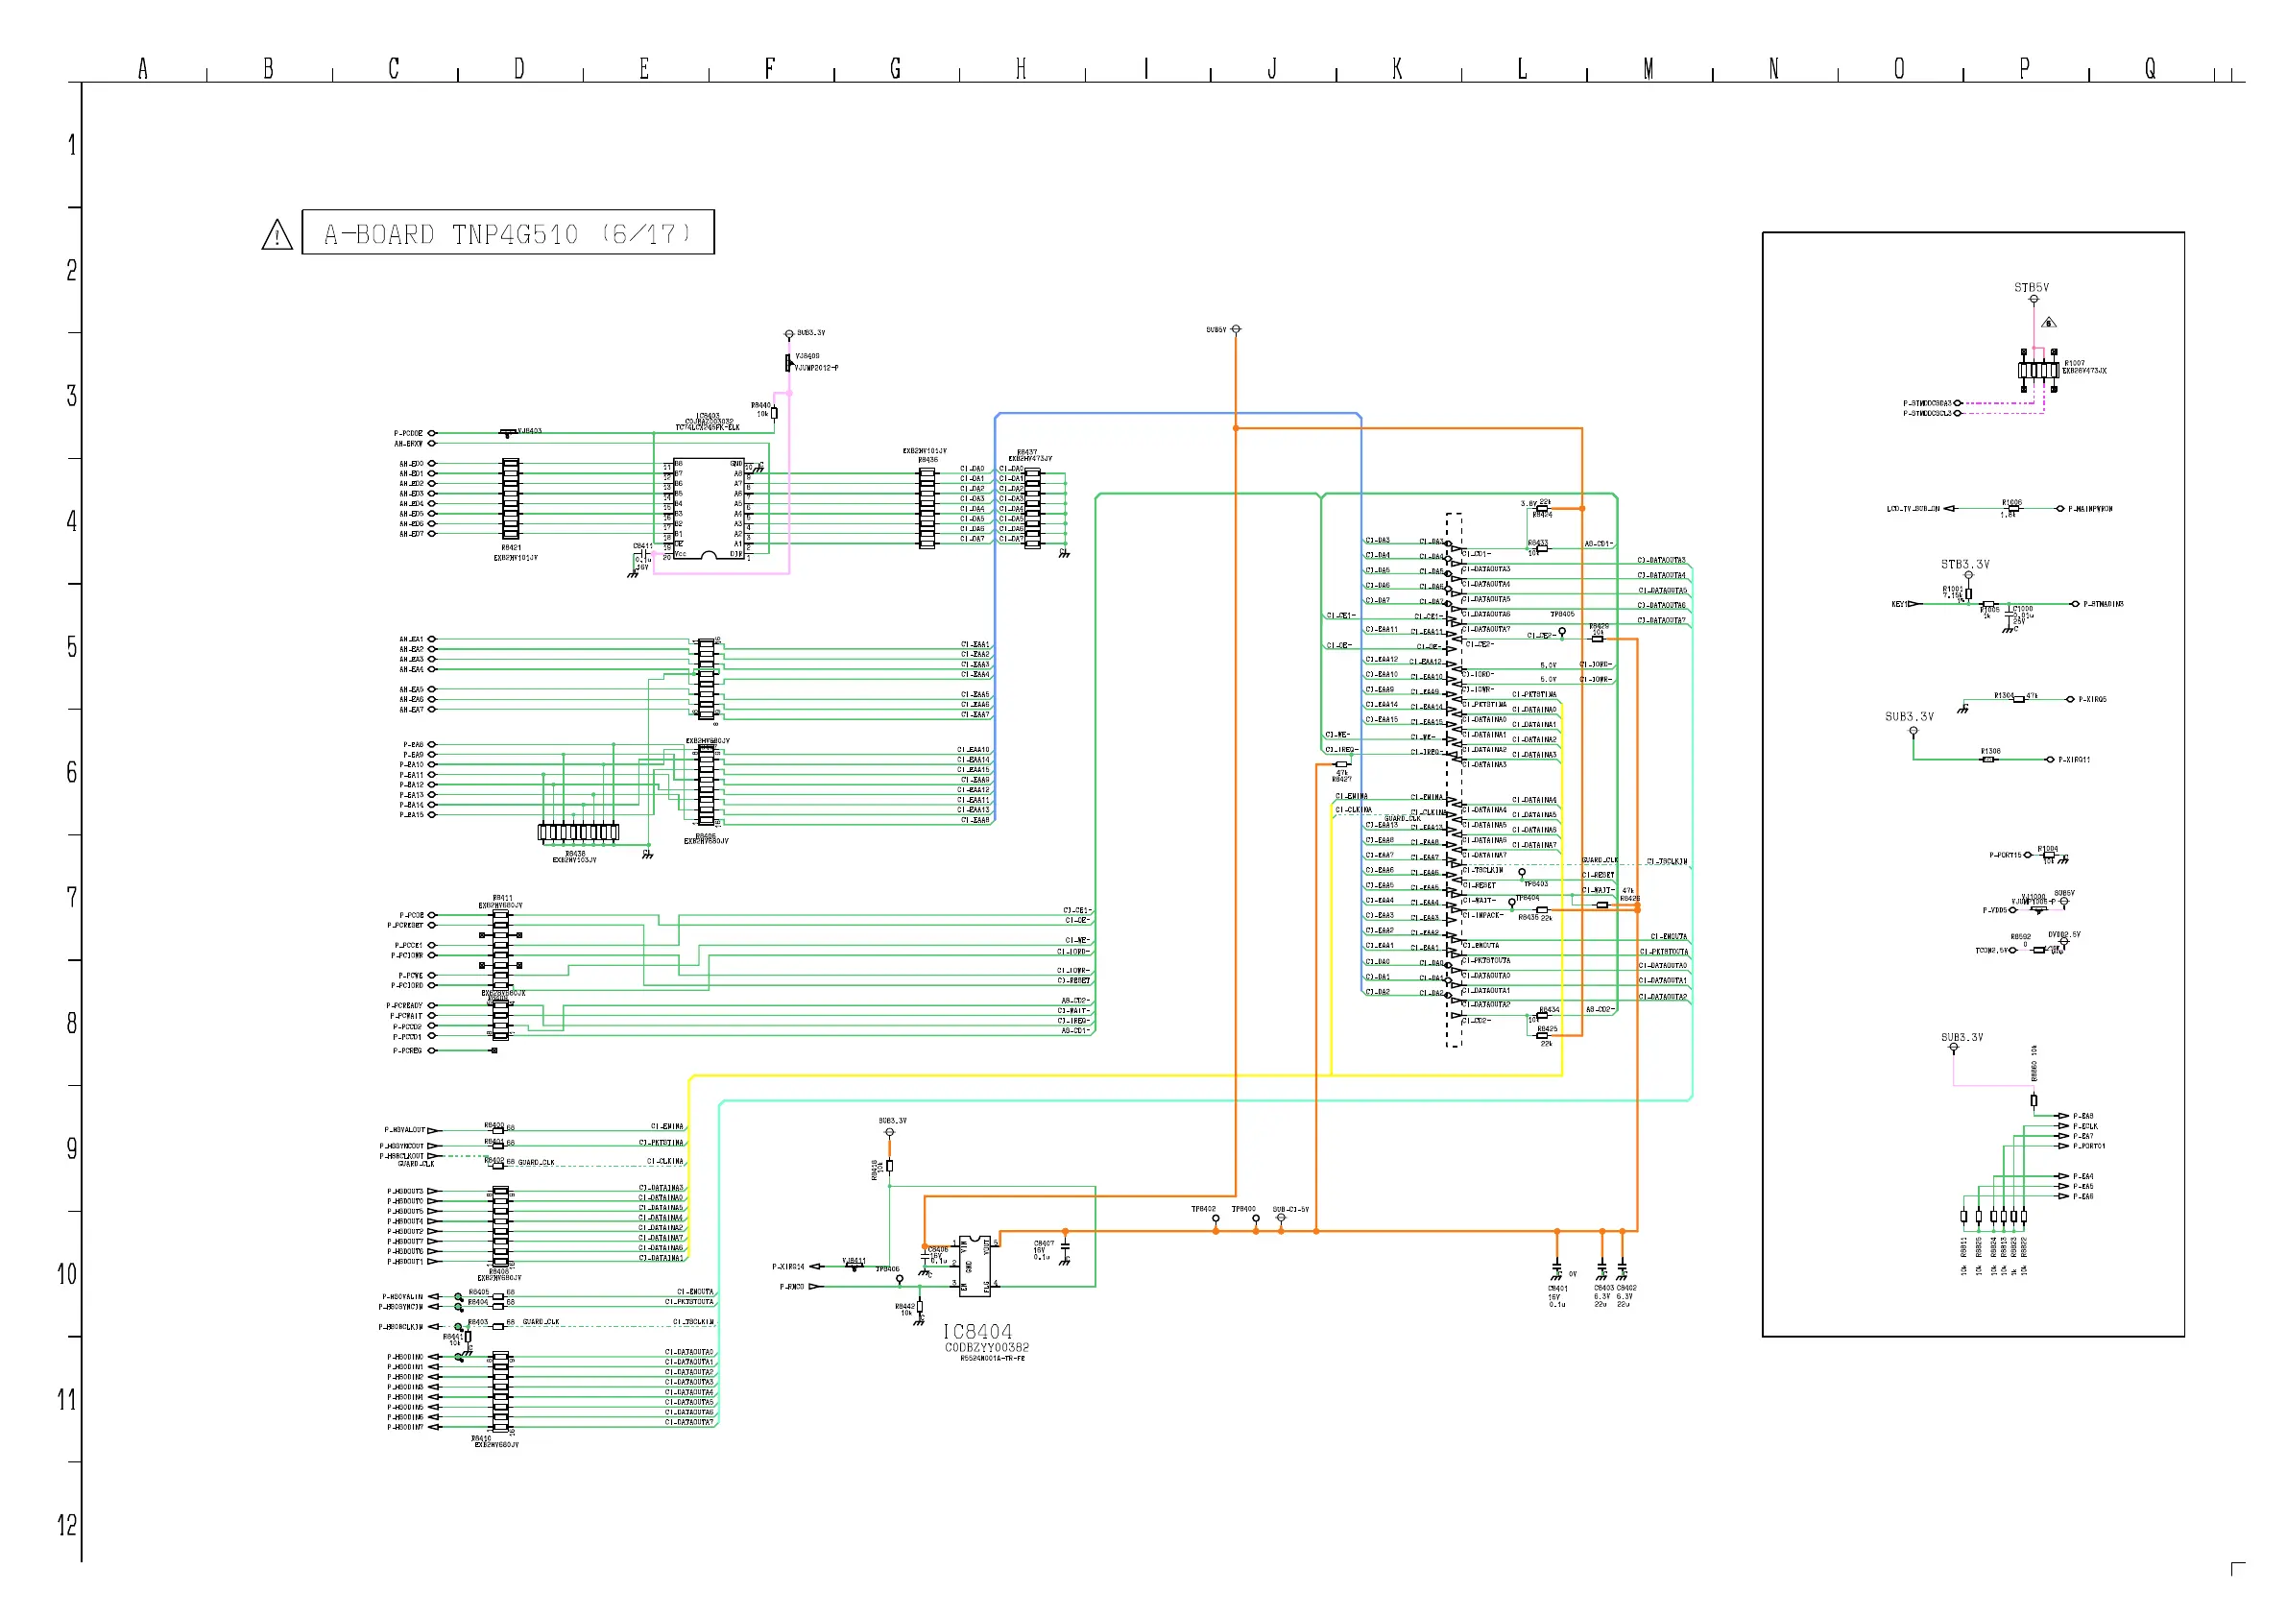Click column header letter P
Image resolution: width=2287 pixels, height=1617 pixels.
click(x=2024, y=69)
